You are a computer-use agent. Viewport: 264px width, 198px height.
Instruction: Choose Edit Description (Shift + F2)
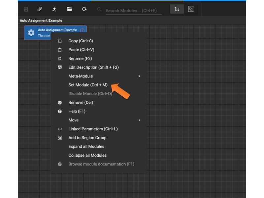pos(99,67)
